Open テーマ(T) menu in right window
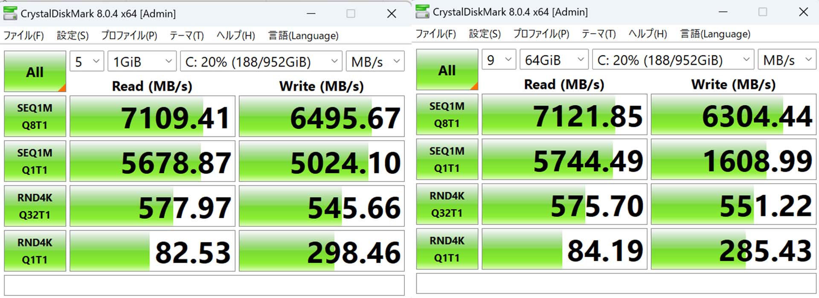This screenshot has height=298, width=819. click(598, 34)
